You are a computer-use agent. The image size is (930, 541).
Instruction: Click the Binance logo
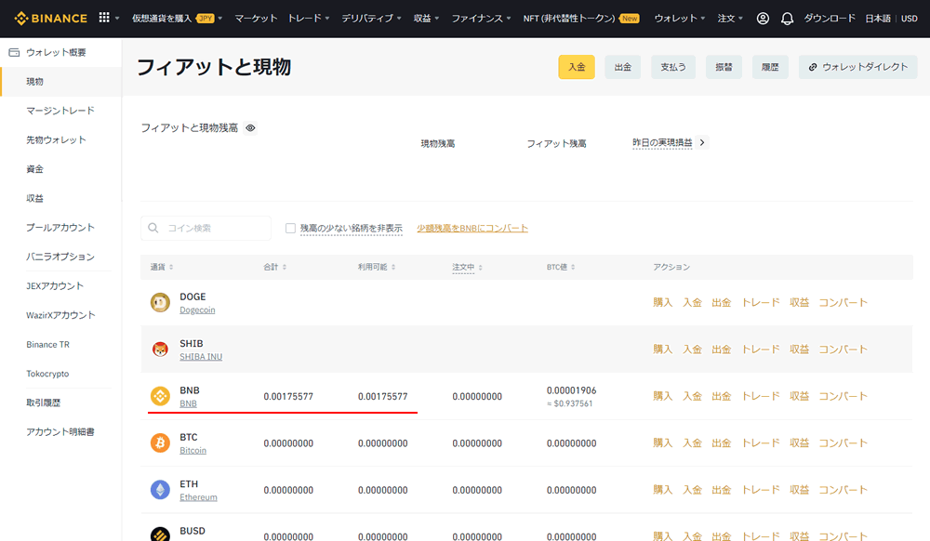coord(50,19)
